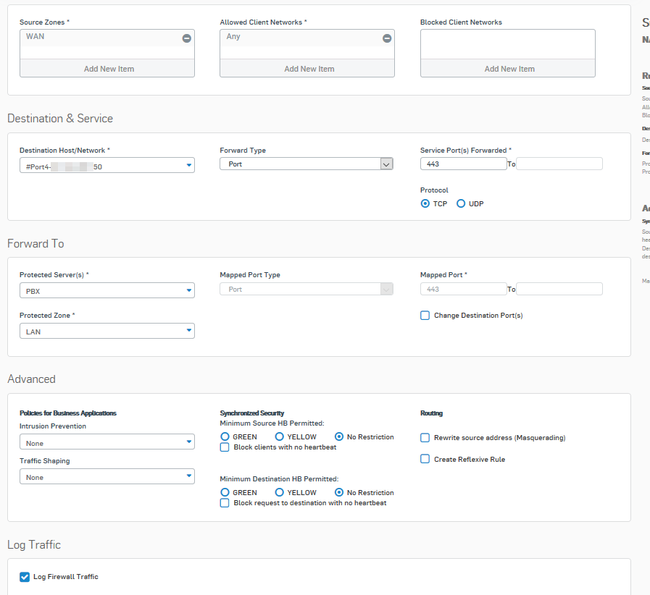Click the Forward To heading

pos(36,243)
